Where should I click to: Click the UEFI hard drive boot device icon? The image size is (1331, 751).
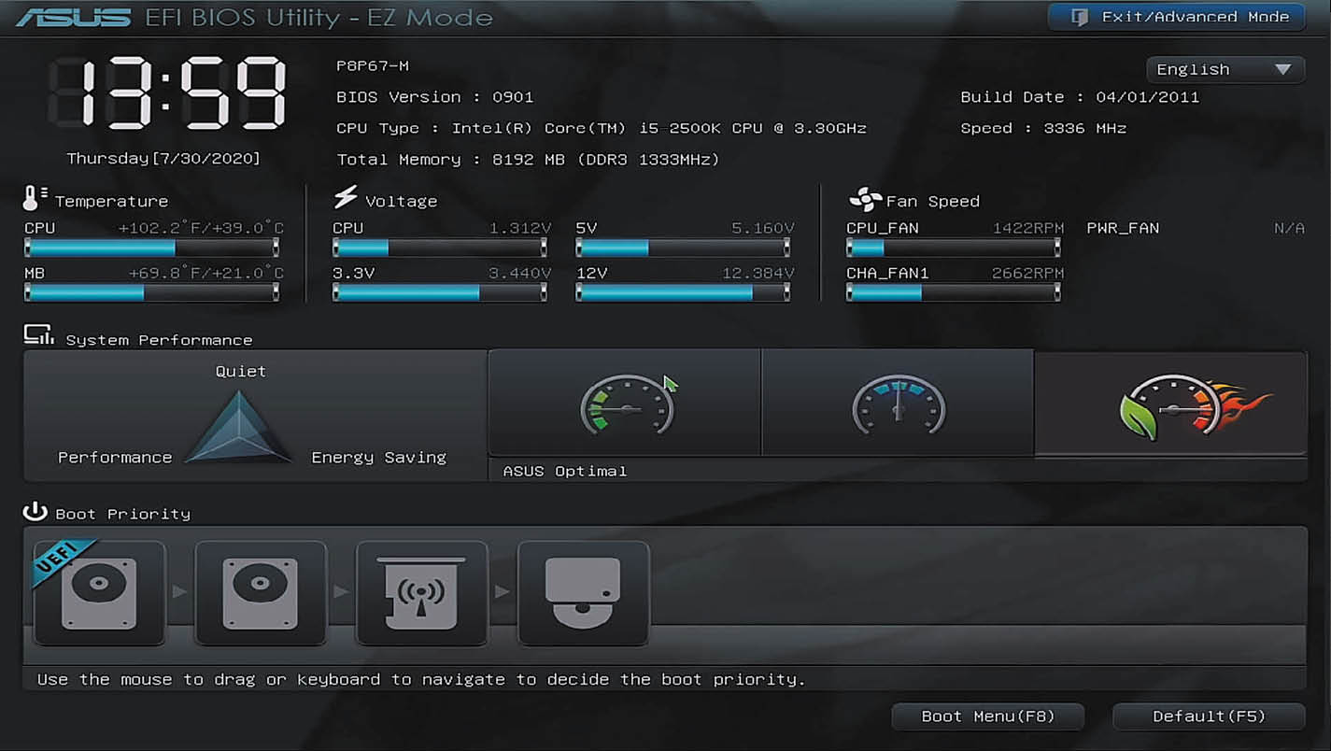coord(99,592)
